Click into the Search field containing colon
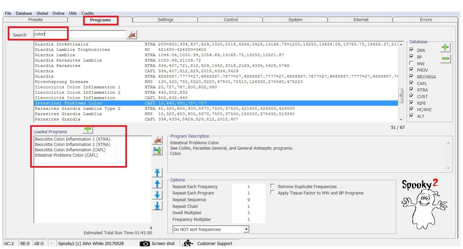The image size is (463, 249). point(80,34)
